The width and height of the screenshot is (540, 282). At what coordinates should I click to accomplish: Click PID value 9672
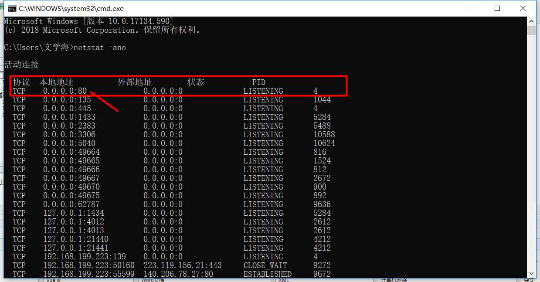(322, 274)
